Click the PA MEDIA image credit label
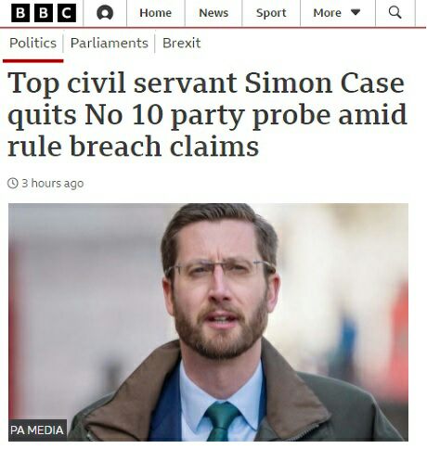The image size is (427, 449). 37,430
